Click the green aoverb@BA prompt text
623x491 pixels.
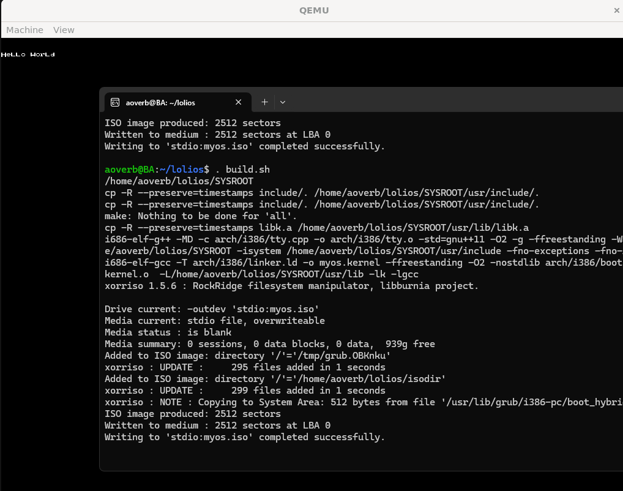(x=129, y=170)
